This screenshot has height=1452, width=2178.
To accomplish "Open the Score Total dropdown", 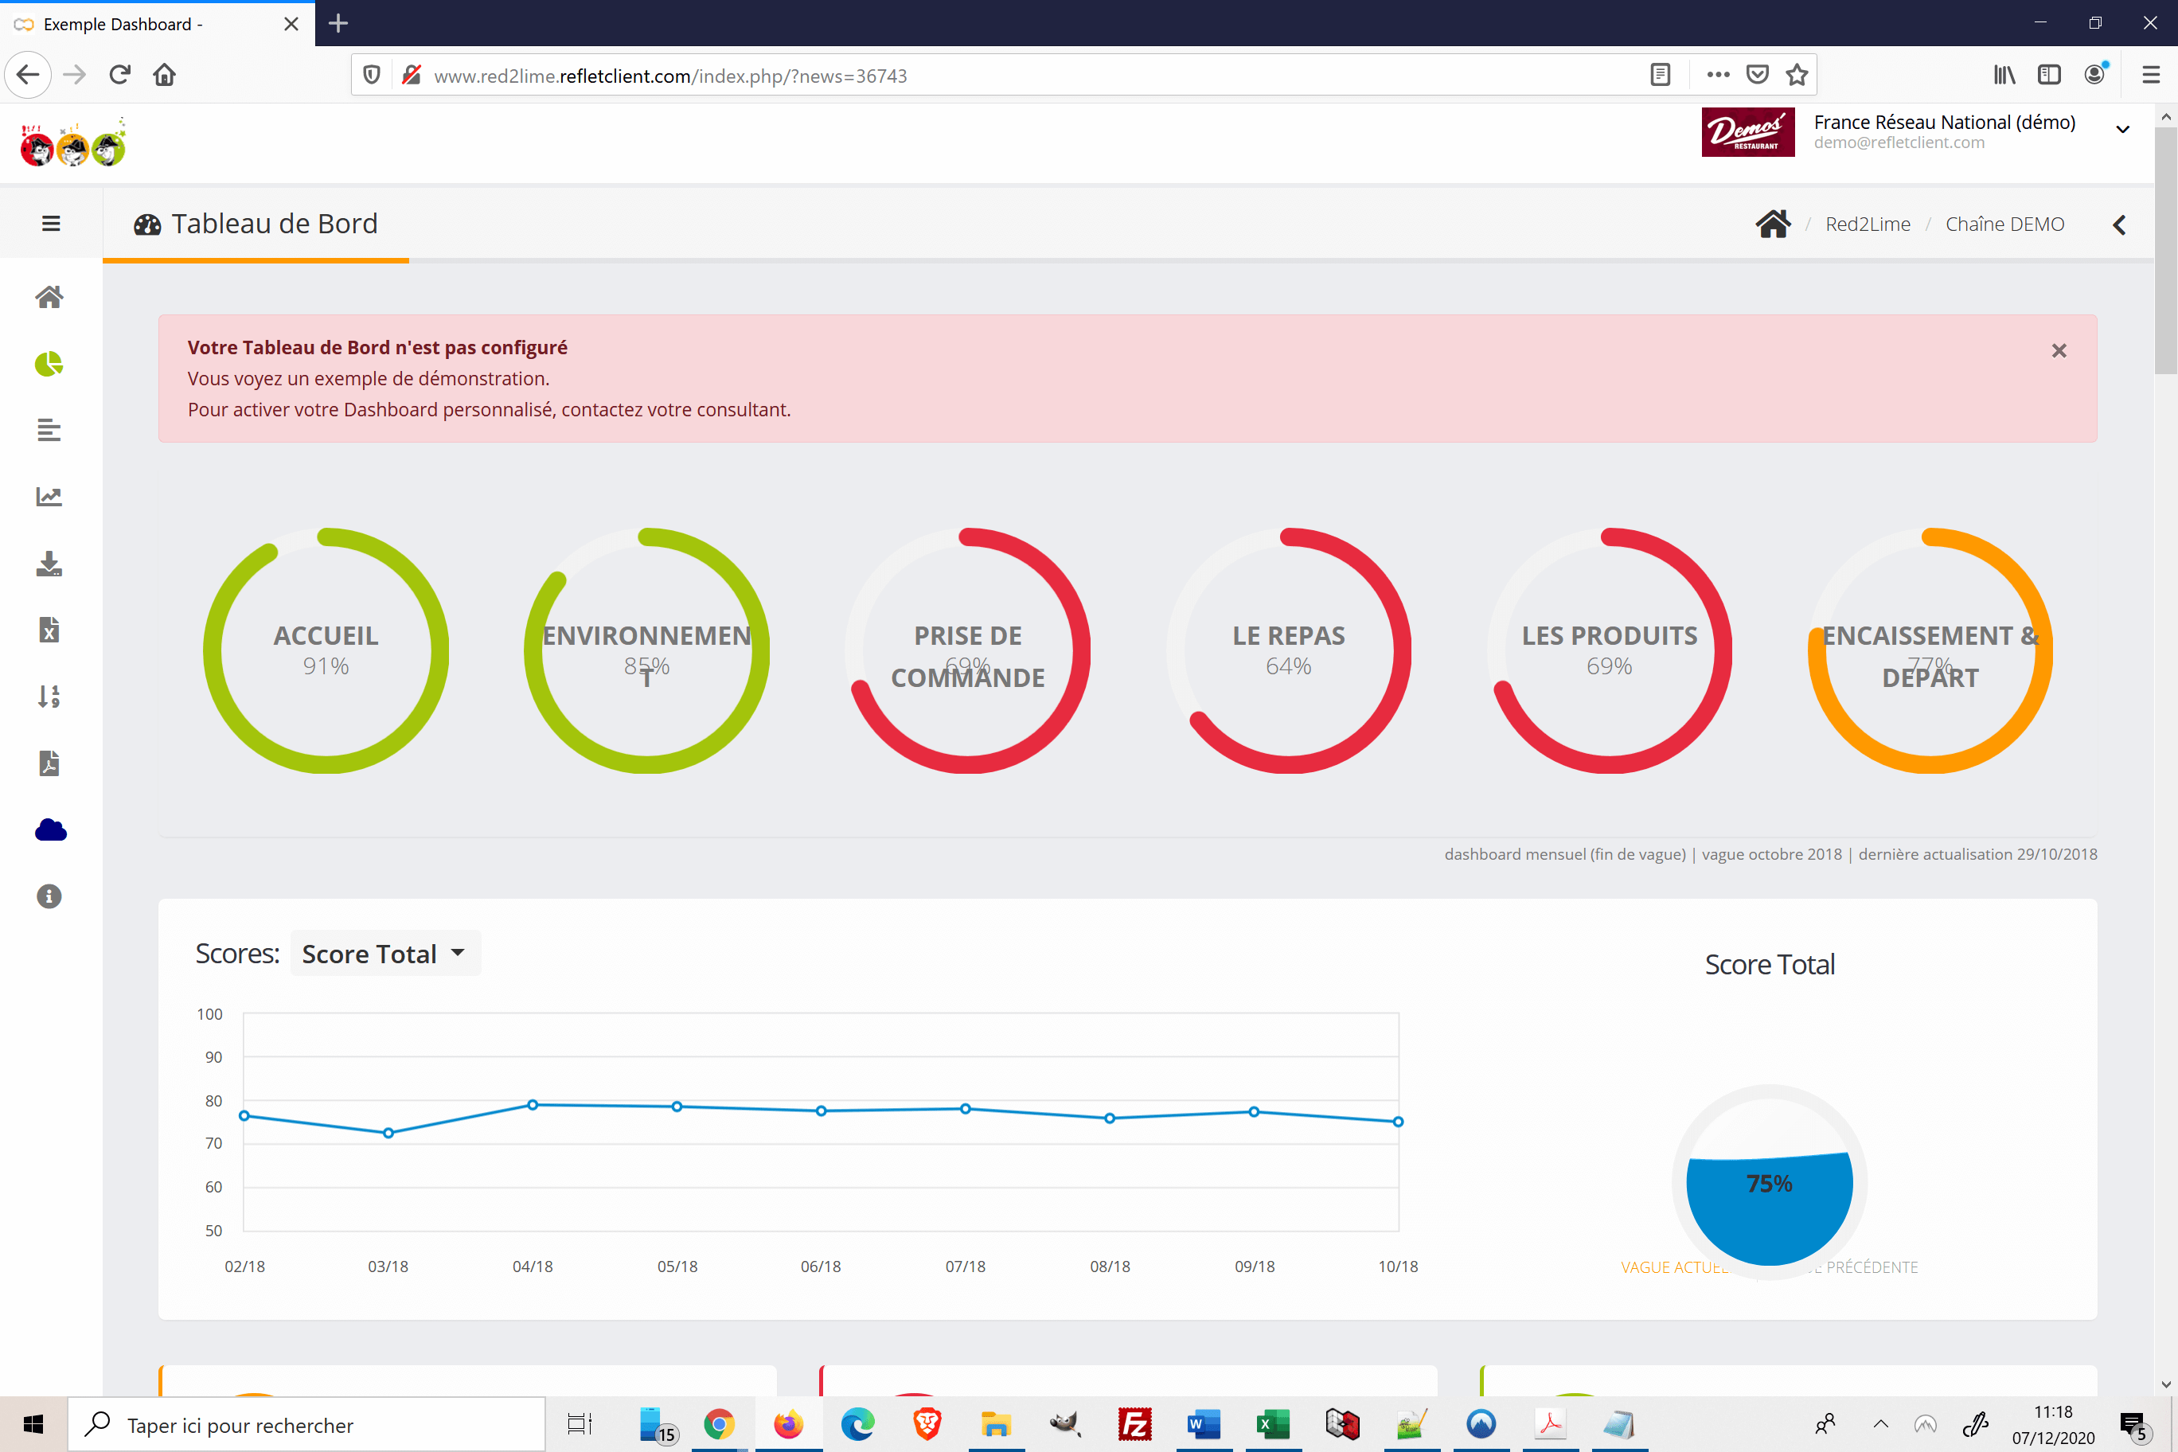I will coord(384,954).
